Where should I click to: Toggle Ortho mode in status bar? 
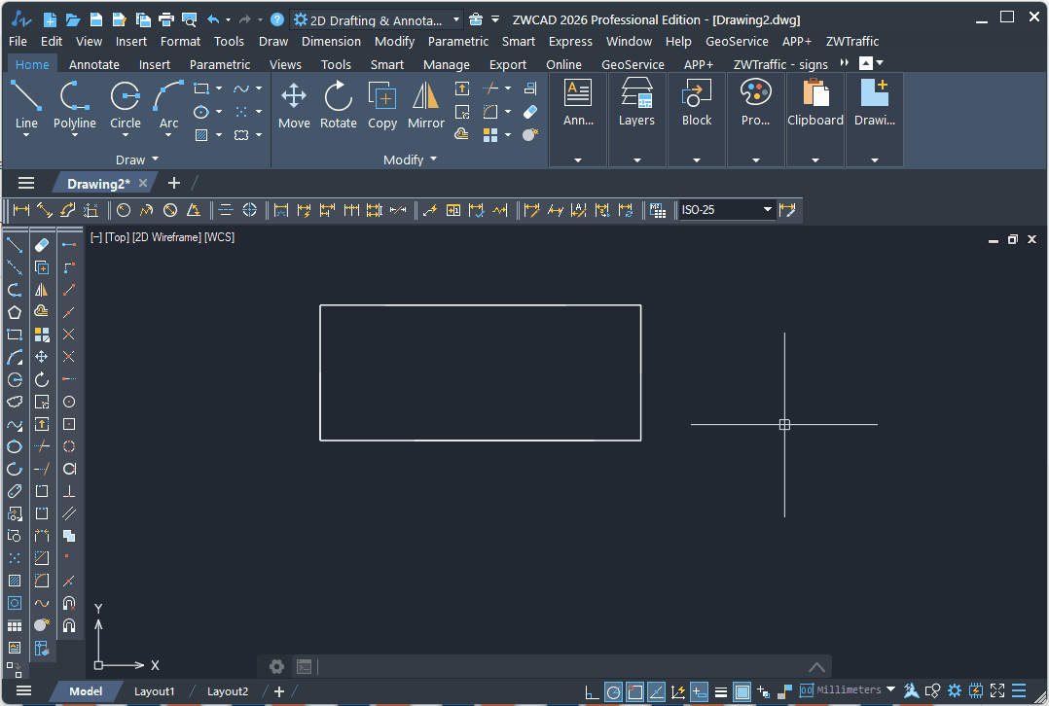592,692
